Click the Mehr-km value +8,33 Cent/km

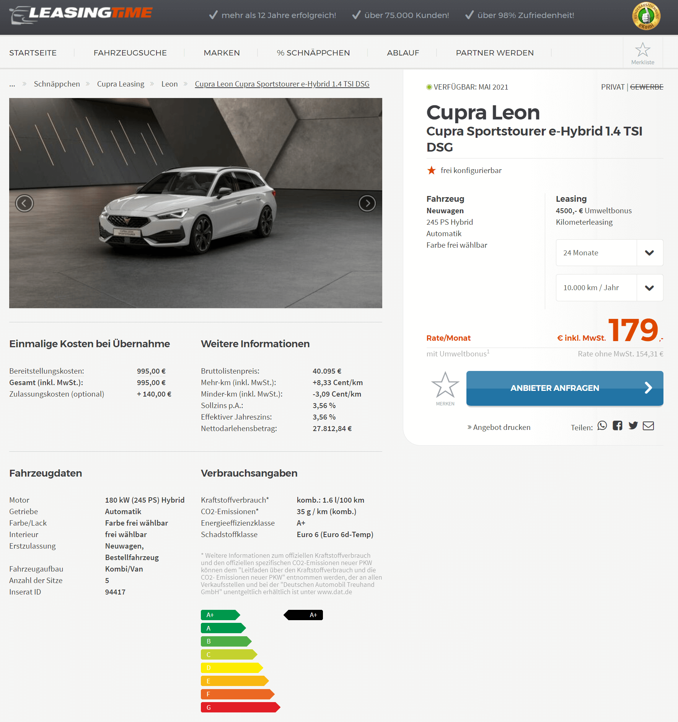(338, 382)
